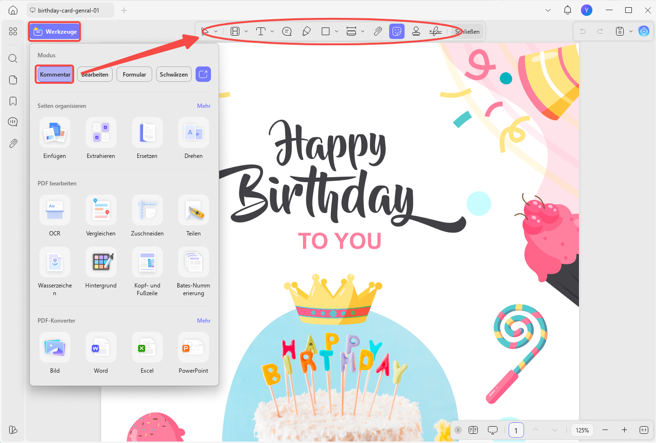The width and height of the screenshot is (656, 443).
Task: Click the Schließen button
Action: pyautogui.click(x=467, y=32)
